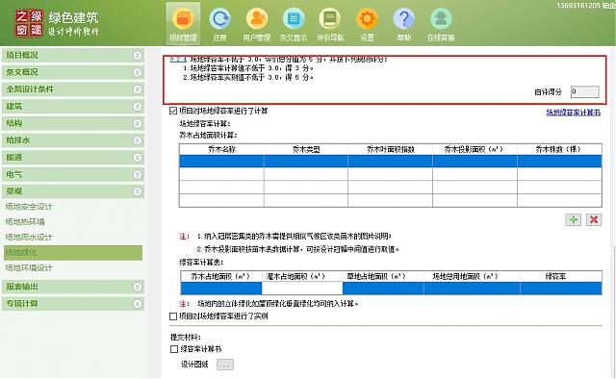Select 场地热环境 in the sidebar
The height and width of the screenshot is (379, 616).
[x=25, y=222]
